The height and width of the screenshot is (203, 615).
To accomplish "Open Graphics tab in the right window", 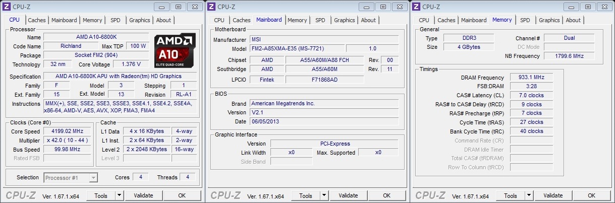I will coord(549,20).
